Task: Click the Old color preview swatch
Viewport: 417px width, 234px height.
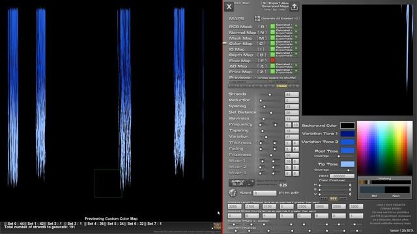Action: [x=372, y=189]
